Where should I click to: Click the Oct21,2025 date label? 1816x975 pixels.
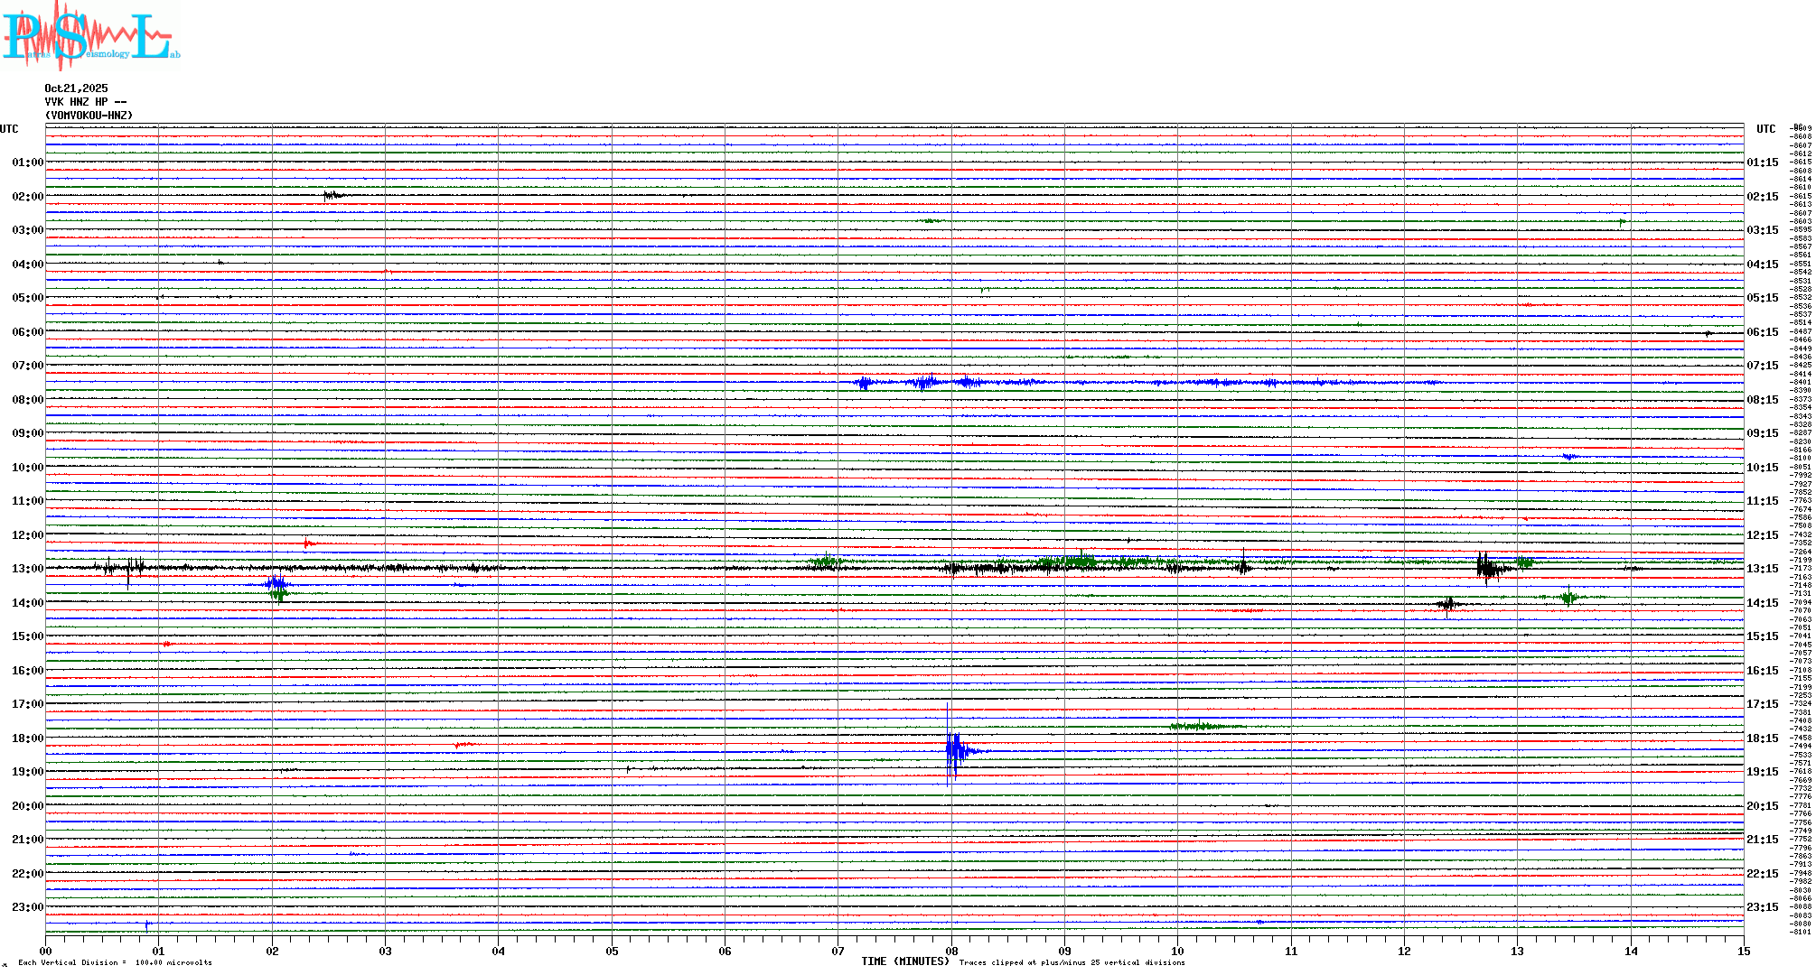pos(76,88)
